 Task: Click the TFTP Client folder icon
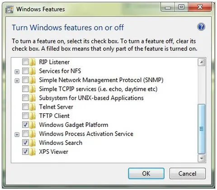click(x=33, y=116)
